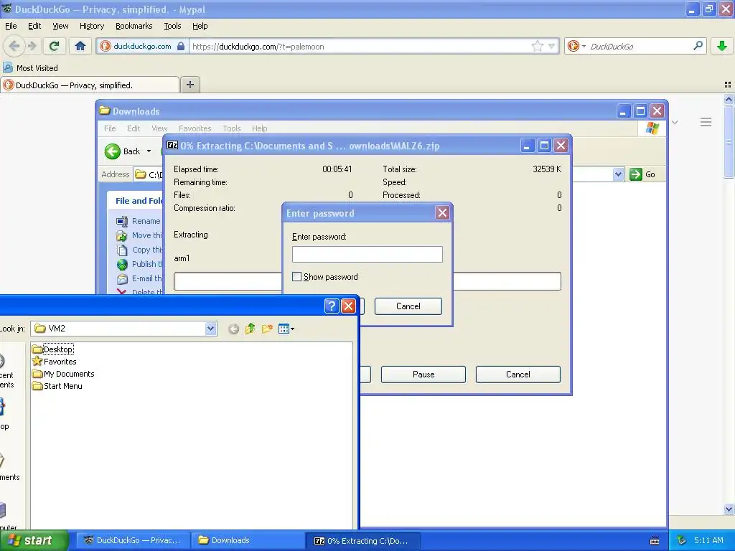735x551 pixels.
Task: Click the keyboard tray icon in the taskbar
Action: coord(655,541)
